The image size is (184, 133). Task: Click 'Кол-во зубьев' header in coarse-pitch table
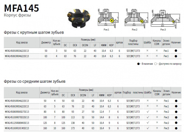[56, 42]
